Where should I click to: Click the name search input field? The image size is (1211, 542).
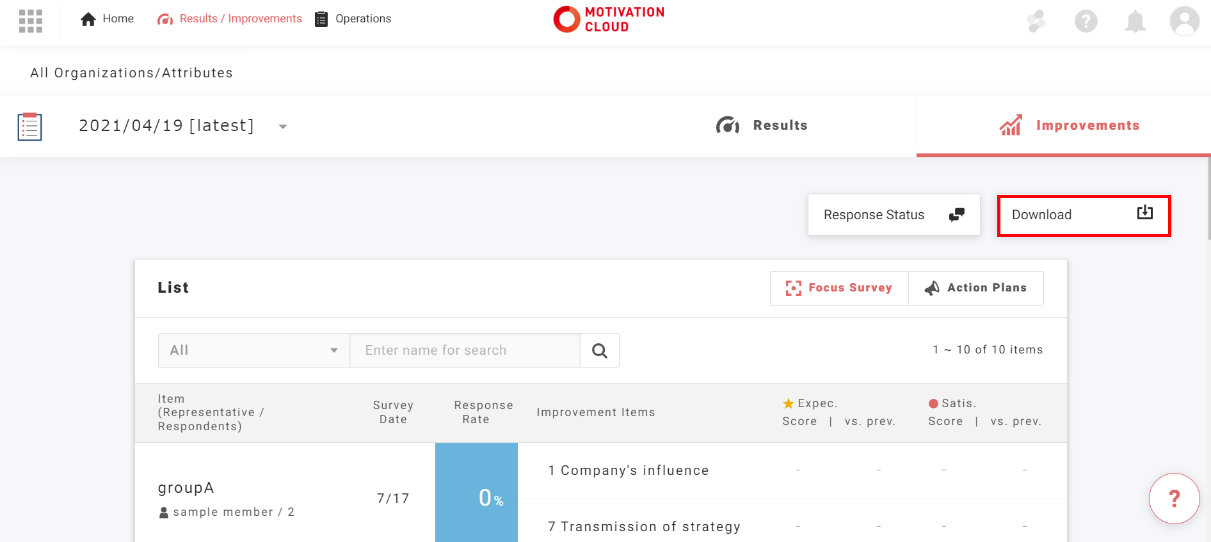pyautogui.click(x=465, y=350)
